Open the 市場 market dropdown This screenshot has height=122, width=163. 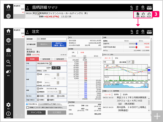(x=44, y=63)
